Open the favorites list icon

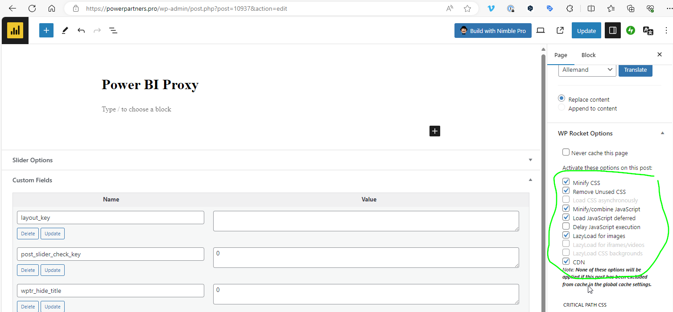point(611,8)
